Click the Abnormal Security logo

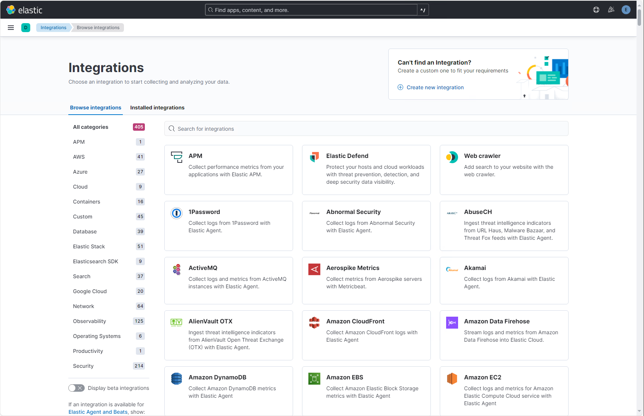coord(314,213)
